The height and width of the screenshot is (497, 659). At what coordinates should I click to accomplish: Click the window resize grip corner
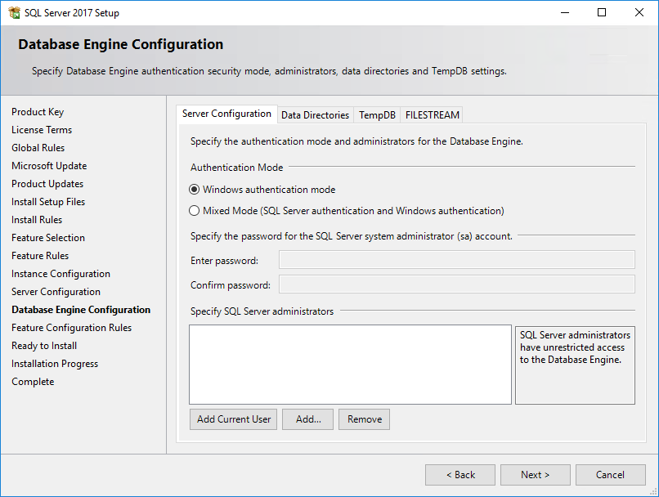coord(653,491)
